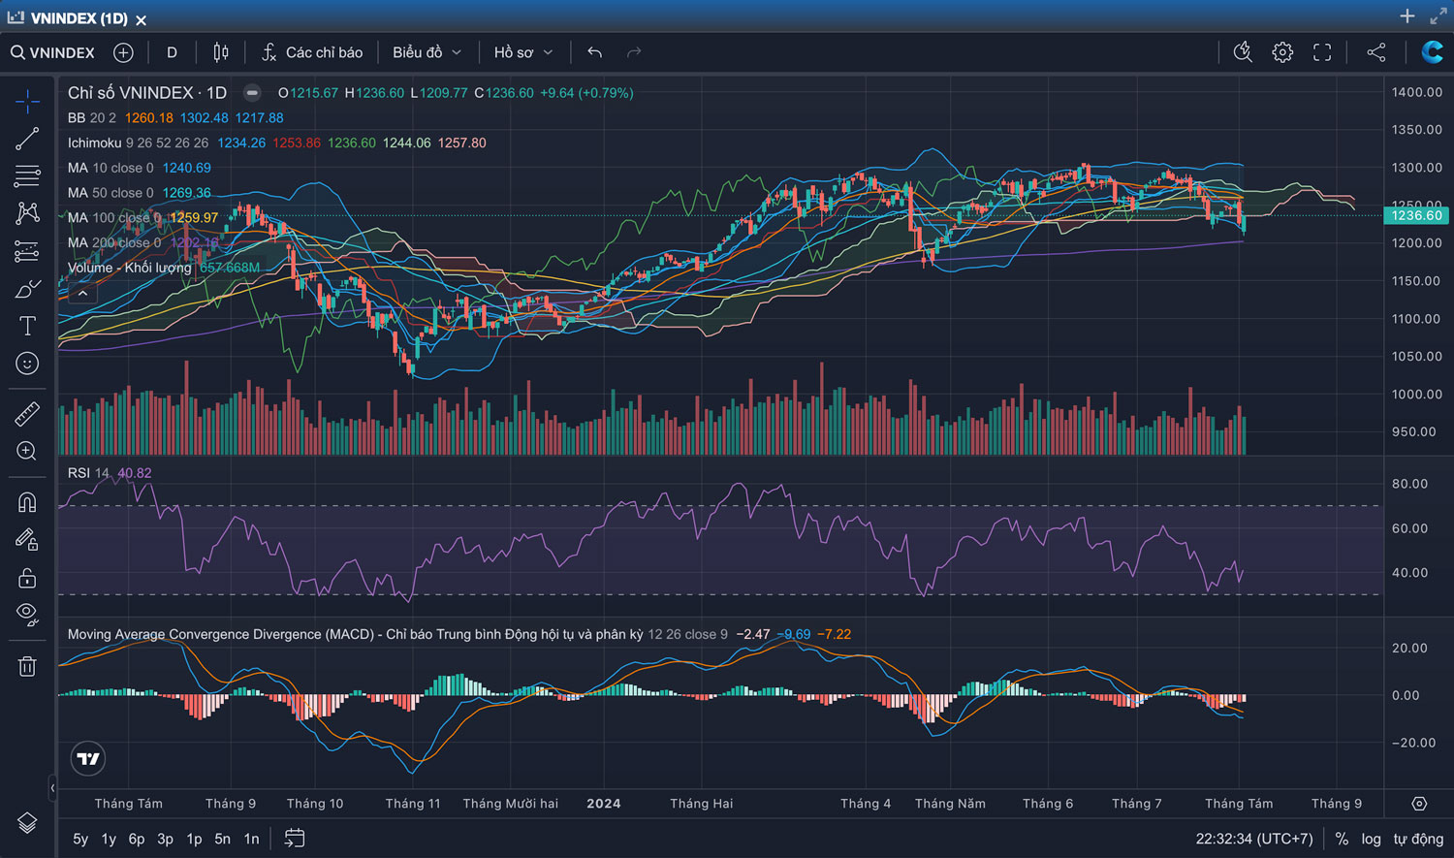Open chart settings gear icon
Image resolution: width=1454 pixels, height=858 pixels.
coord(1282,52)
